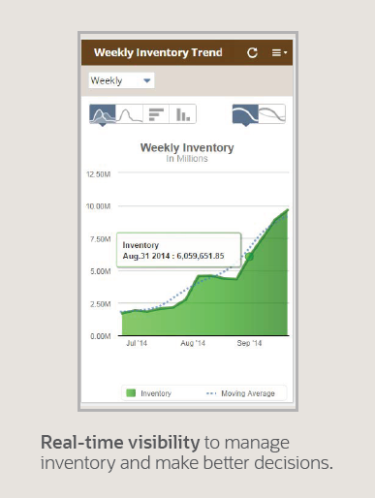Click the Aug '14 axis label
The width and height of the screenshot is (375, 498).
pos(193,343)
